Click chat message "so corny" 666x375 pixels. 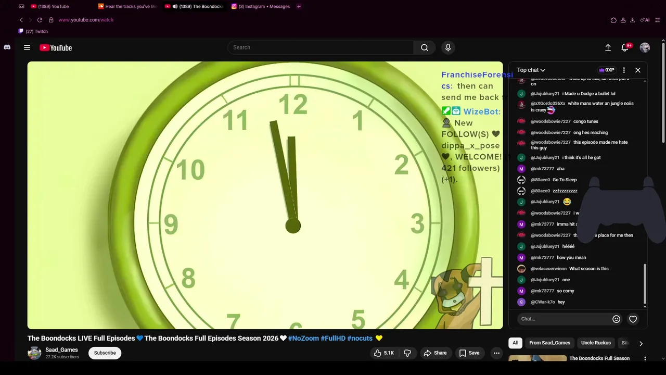click(566, 291)
